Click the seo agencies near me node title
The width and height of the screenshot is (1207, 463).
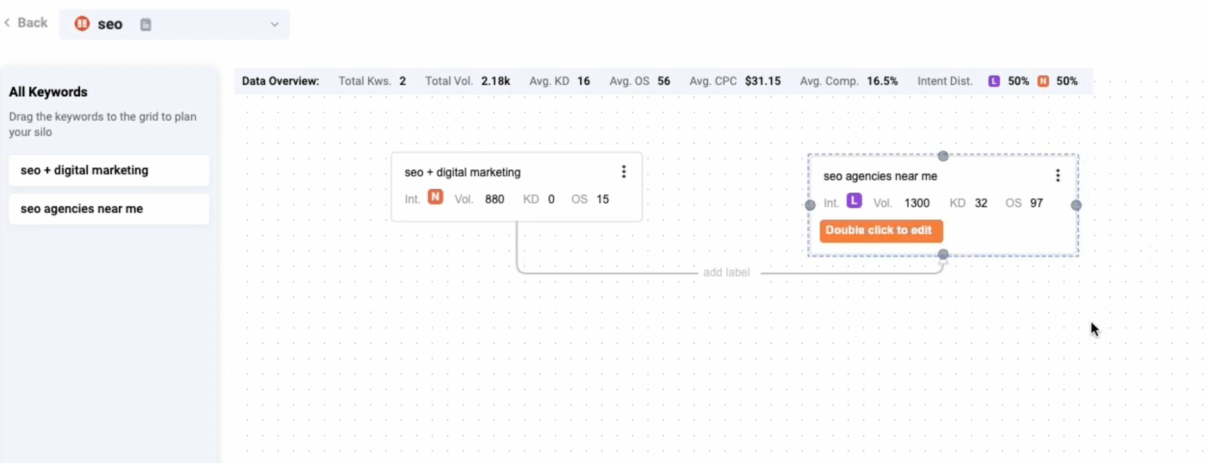pyautogui.click(x=880, y=176)
